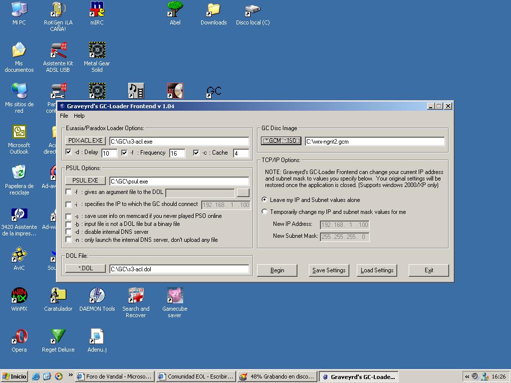Open Search and Recover icon
The height and width of the screenshot is (383, 511).
pos(136,296)
